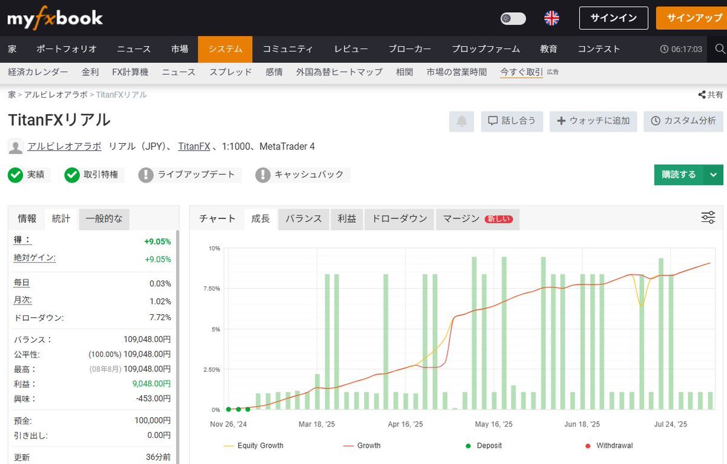727x464 pixels.
Task: Open the 家 main menu item
Action: 12,49
